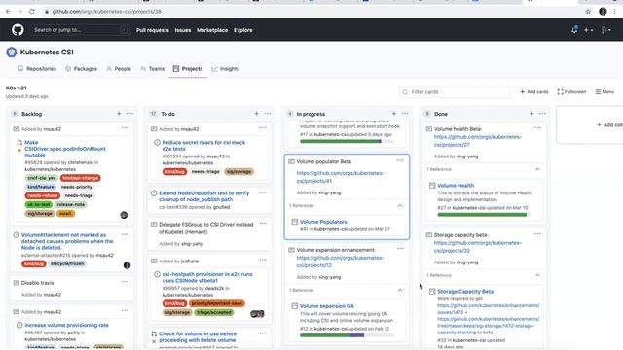Open Explore in header
Viewport: 623px width, 350px height.
click(x=242, y=30)
